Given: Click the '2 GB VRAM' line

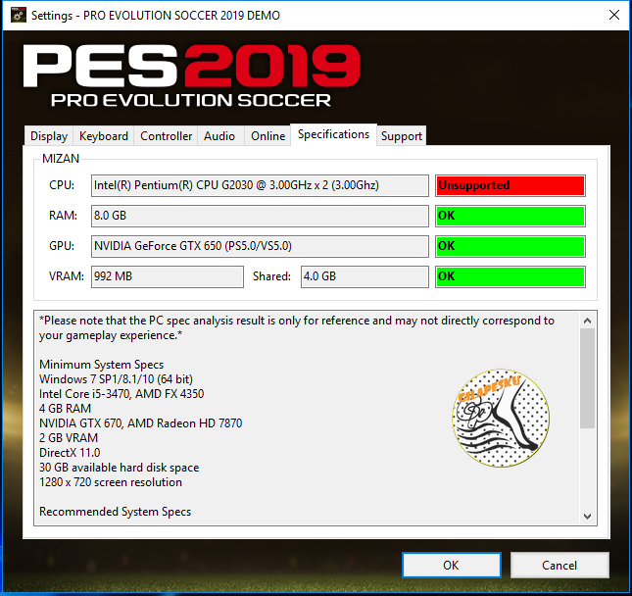Looking at the screenshot, I should coord(69,438).
